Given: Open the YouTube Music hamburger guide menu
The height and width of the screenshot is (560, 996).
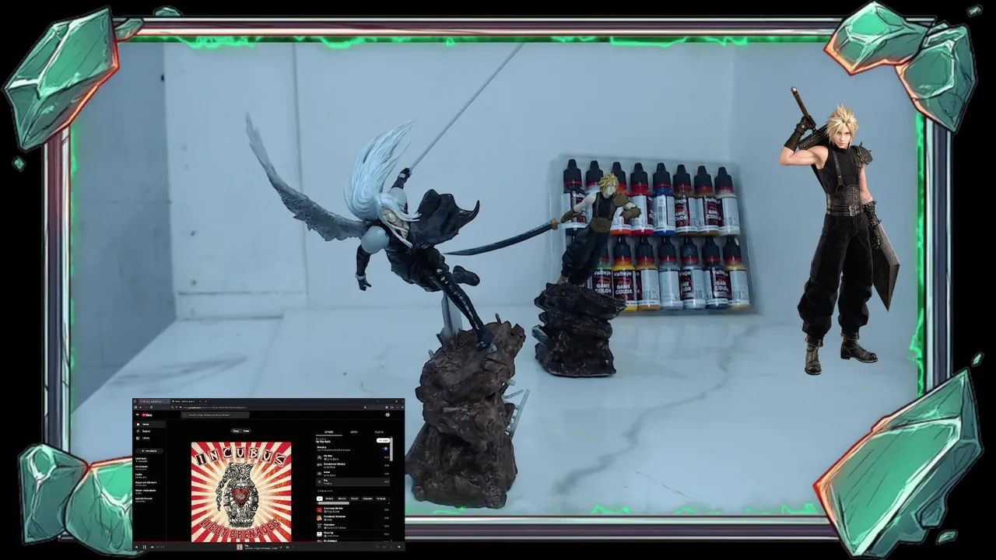Looking at the screenshot, I should click(138, 415).
